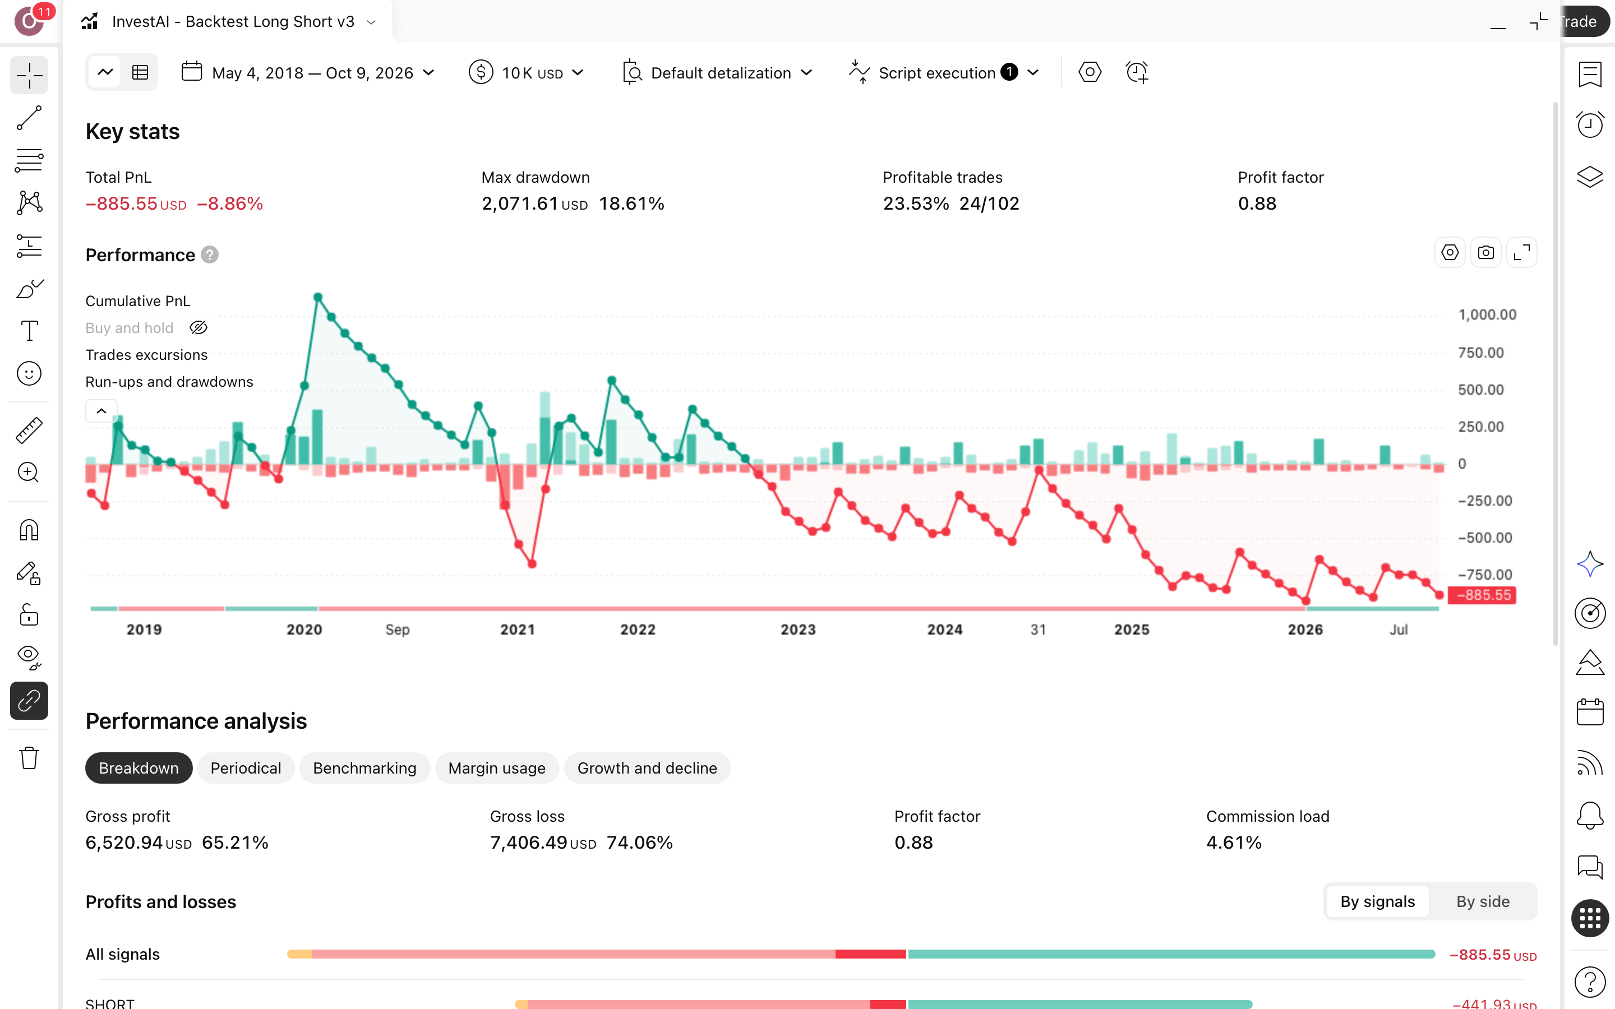Image resolution: width=1615 pixels, height=1009 pixels.
Task: Click the vertical scrollbar of the report
Action: [x=1556, y=374]
